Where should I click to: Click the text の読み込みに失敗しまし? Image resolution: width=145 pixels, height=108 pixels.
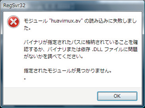[x=111, y=21]
